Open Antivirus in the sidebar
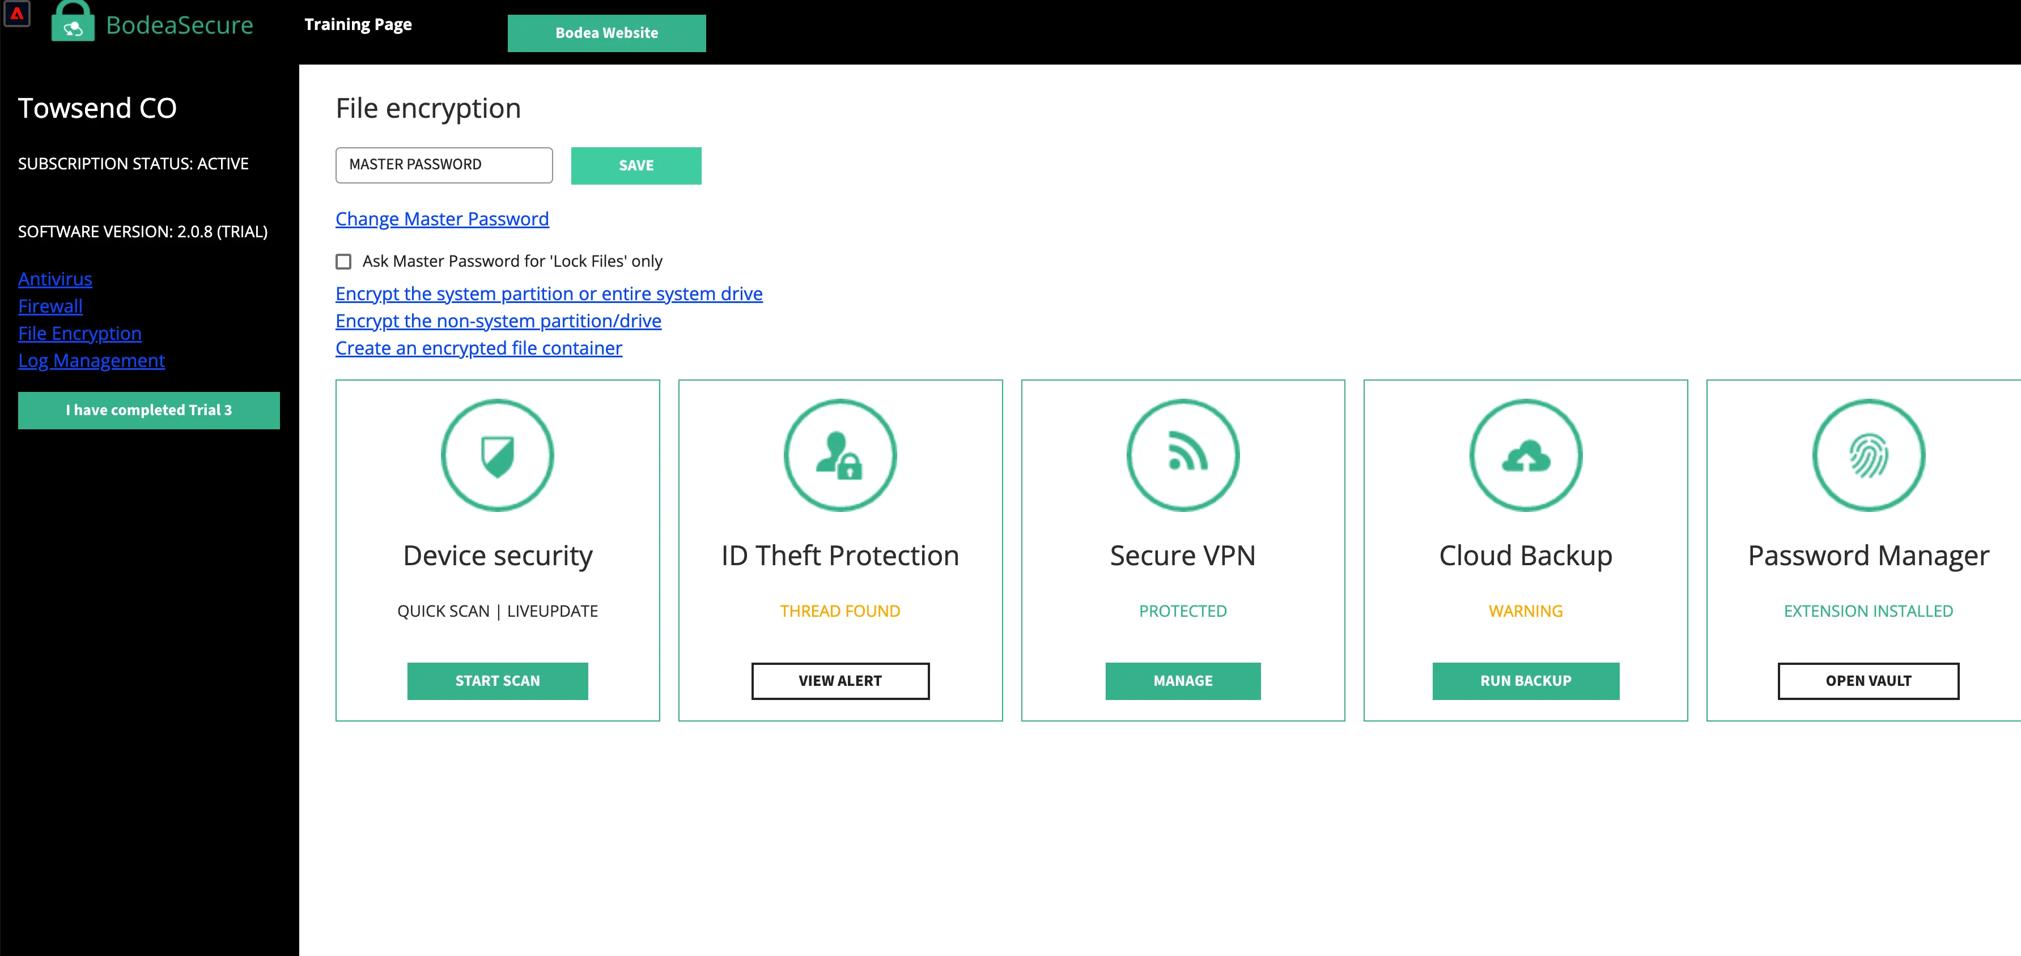Viewport: 2021px width, 956px height. pos(55,279)
